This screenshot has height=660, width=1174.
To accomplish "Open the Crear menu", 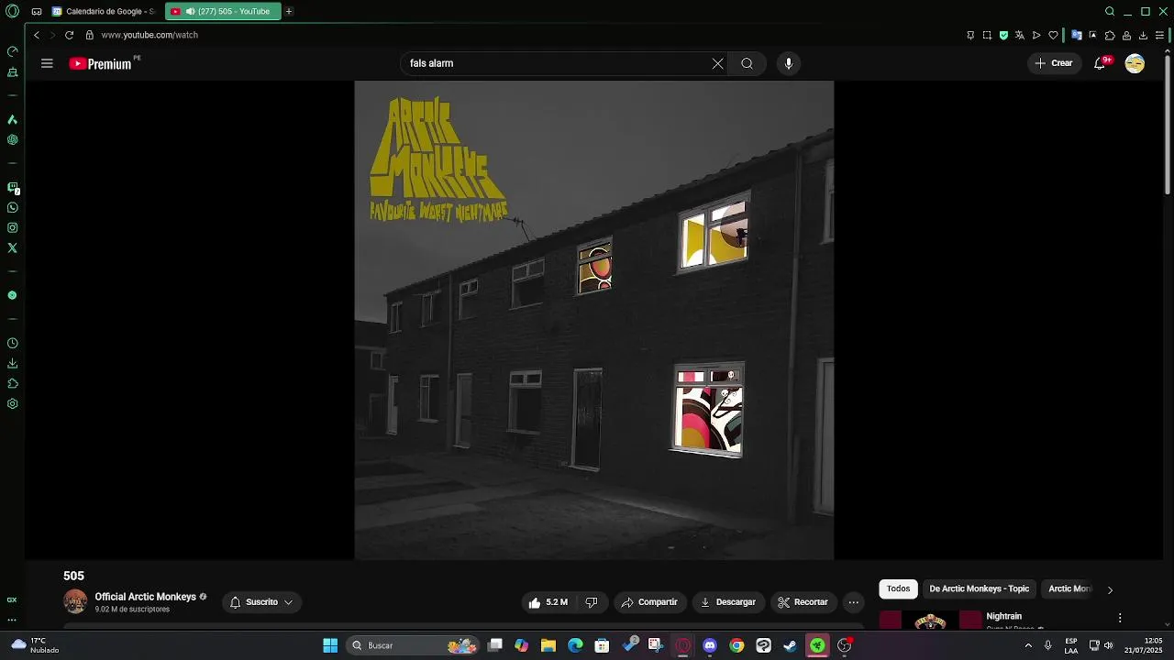I will coord(1054,63).
